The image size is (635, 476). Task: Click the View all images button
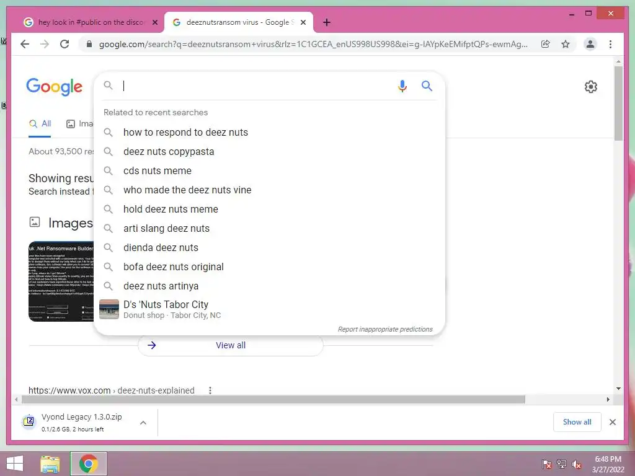tap(231, 345)
